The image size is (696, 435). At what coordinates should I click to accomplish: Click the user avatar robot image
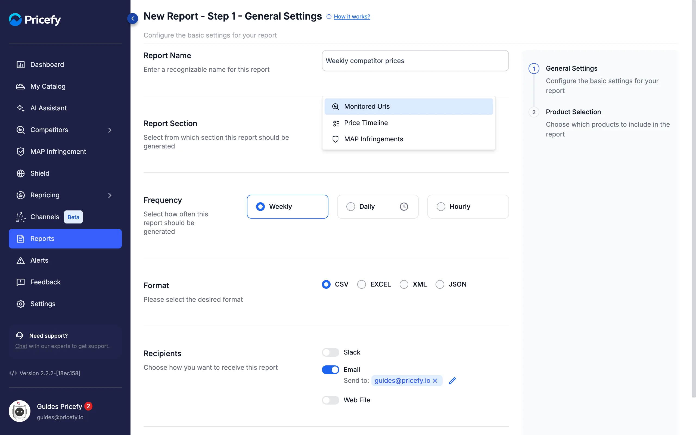point(20,411)
